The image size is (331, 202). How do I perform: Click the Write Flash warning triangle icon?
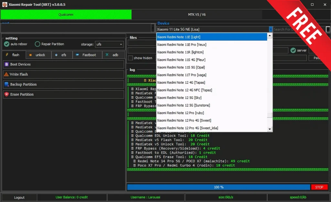[x=6, y=74]
